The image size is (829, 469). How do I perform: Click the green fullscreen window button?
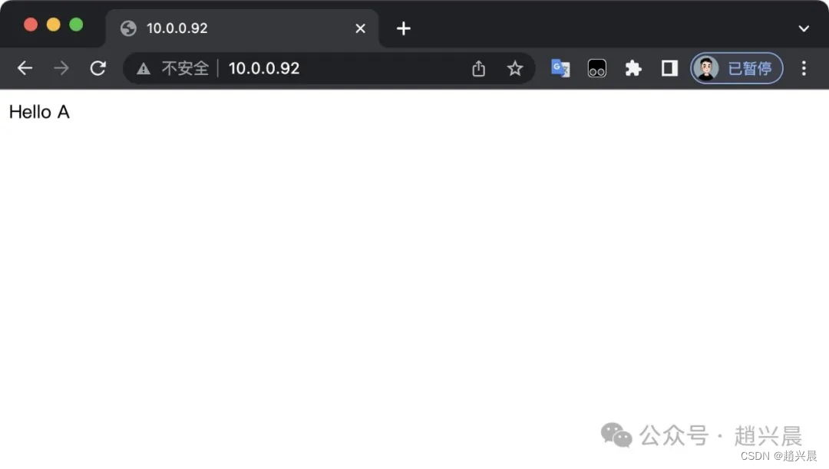coord(76,25)
